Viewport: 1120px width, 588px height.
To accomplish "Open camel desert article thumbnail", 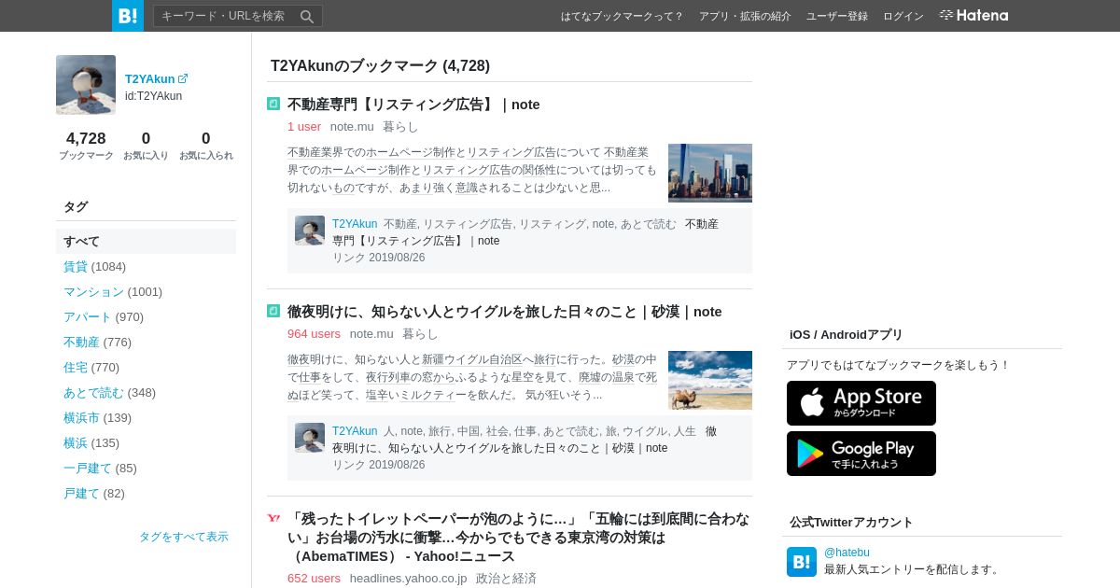I will (710, 380).
